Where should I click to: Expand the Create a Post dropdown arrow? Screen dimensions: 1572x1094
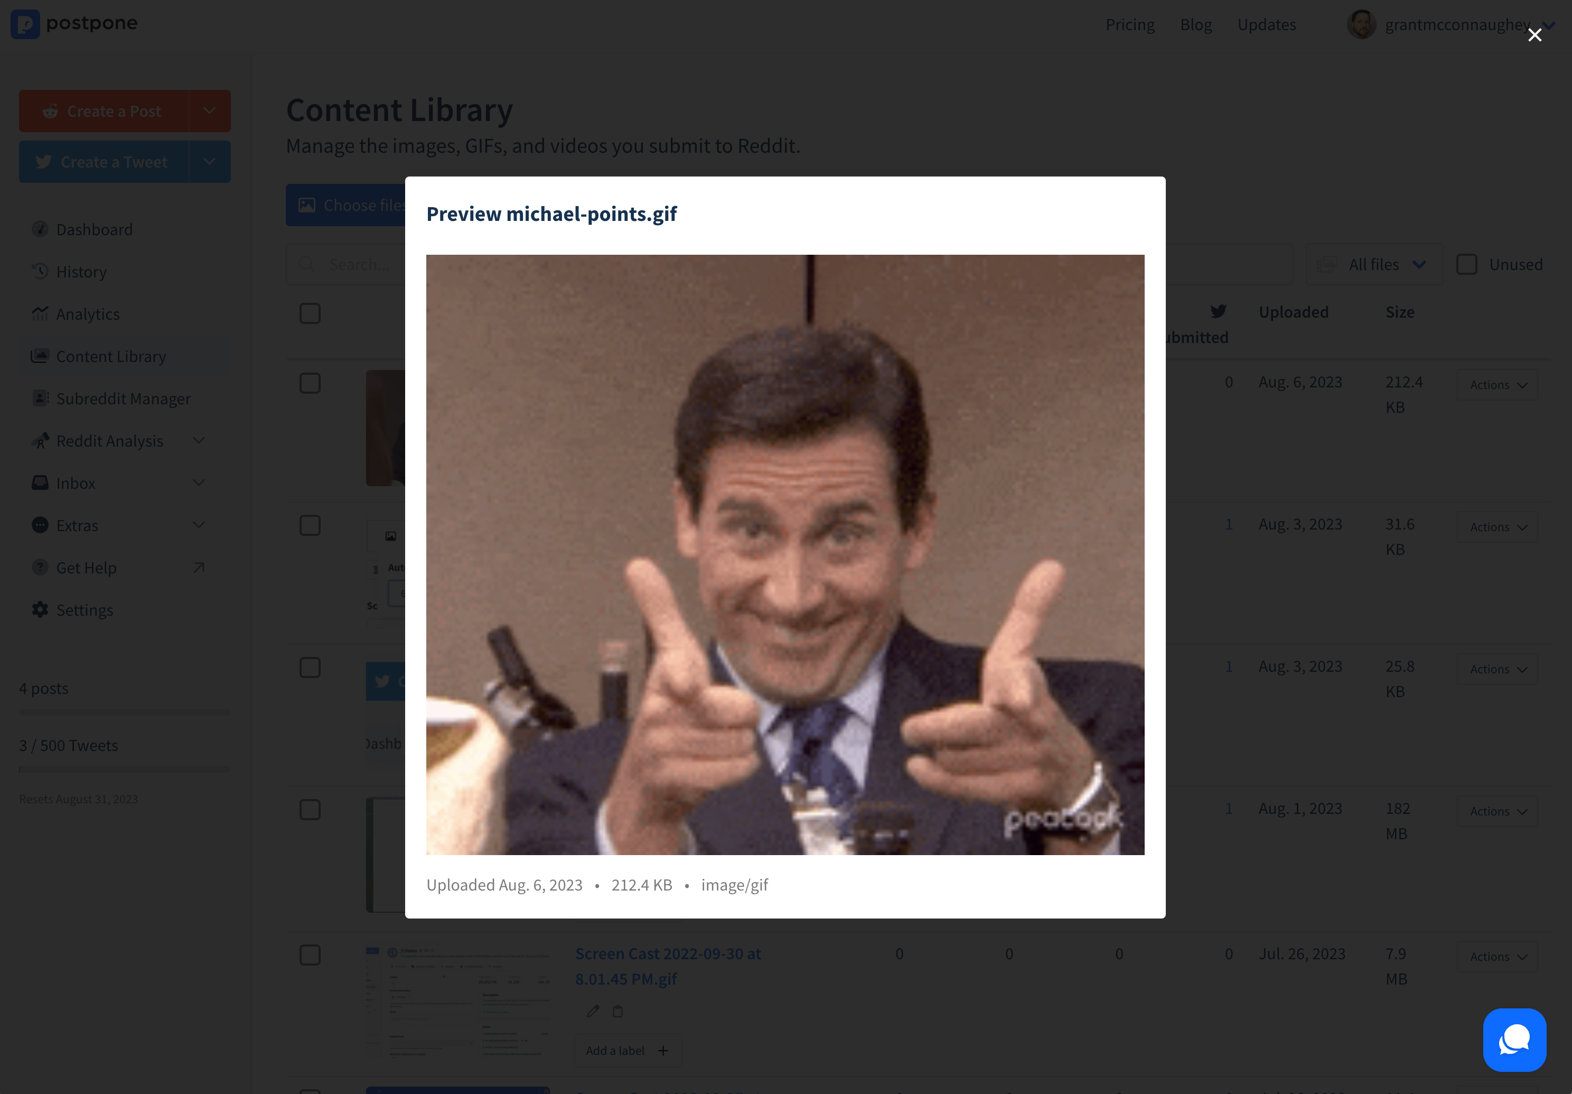pos(210,111)
